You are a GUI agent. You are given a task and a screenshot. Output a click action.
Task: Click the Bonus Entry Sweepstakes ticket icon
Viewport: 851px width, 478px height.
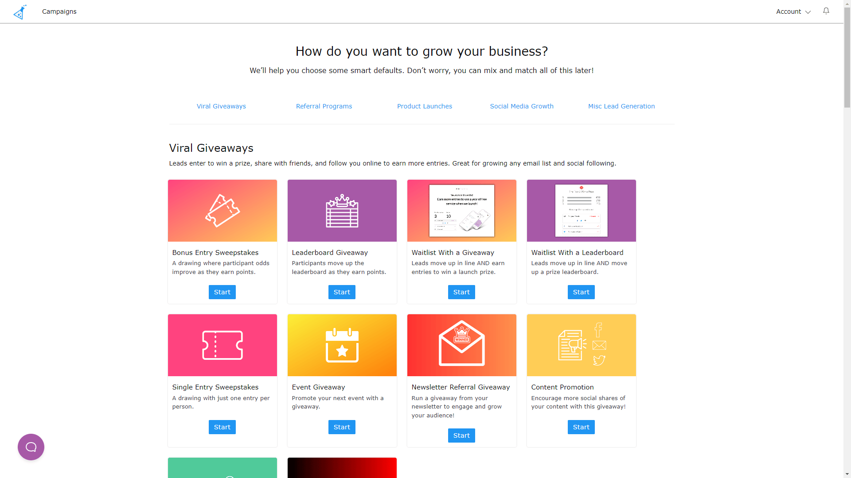coord(222,210)
